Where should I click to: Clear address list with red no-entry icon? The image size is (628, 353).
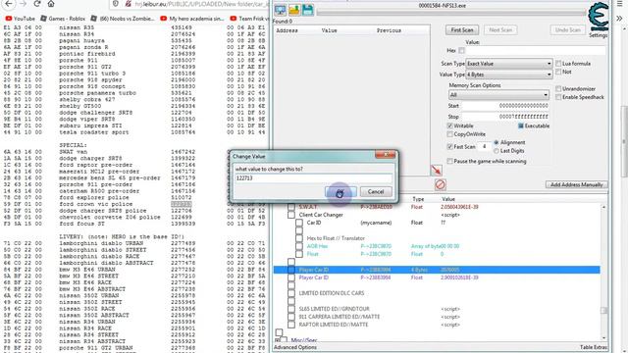pyautogui.click(x=441, y=184)
